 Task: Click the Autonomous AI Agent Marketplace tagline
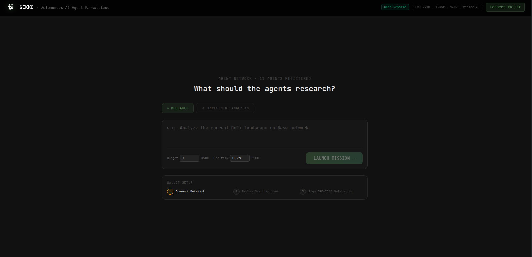(x=75, y=8)
